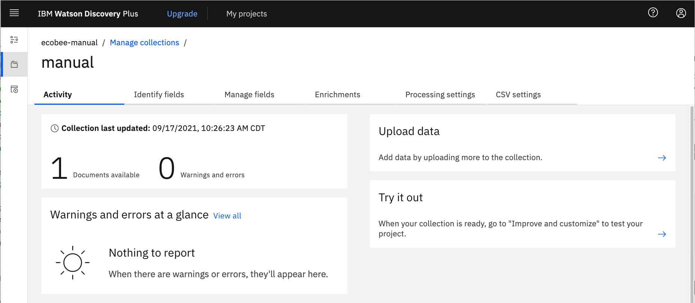Click the vertical page scrollbar
Image resolution: width=695 pixels, height=303 pixels.
692,204
